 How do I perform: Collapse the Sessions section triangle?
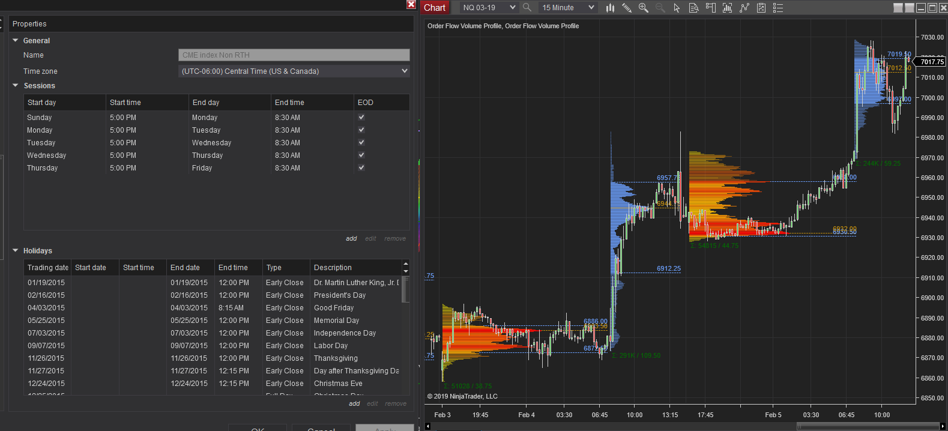tap(16, 85)
